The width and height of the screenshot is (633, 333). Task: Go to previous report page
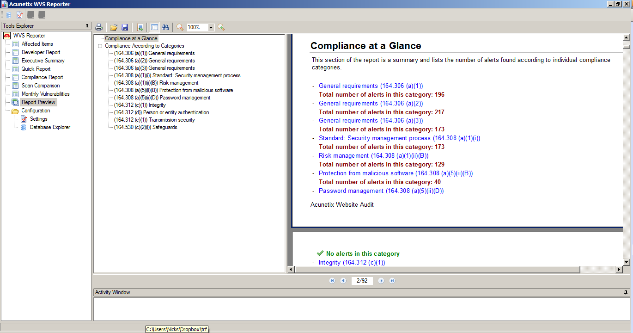click(343, 281)
